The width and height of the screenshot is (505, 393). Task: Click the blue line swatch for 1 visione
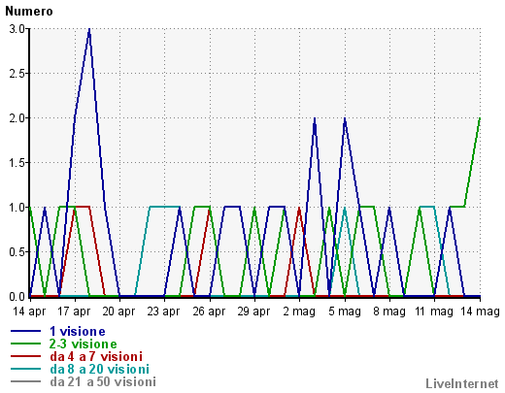(x=25, y=331)
